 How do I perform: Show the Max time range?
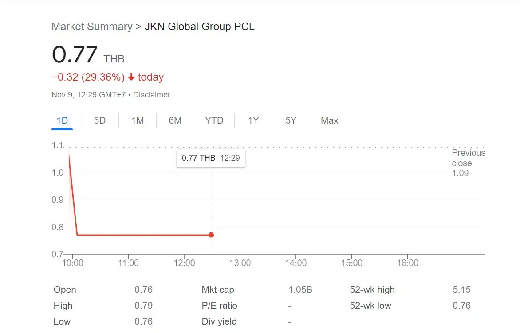pos(329,120)
